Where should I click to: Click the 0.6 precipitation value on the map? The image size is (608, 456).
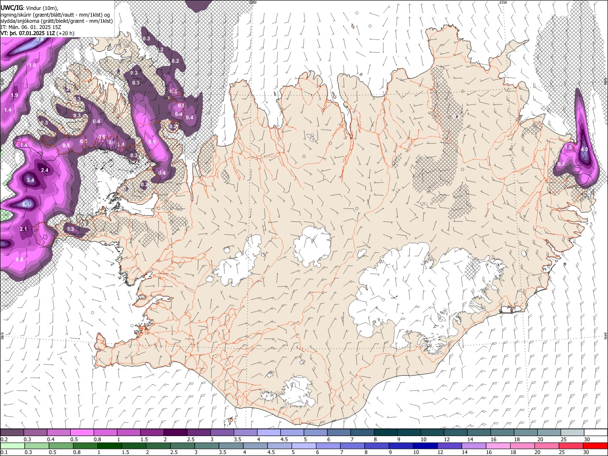coord(66,145)
